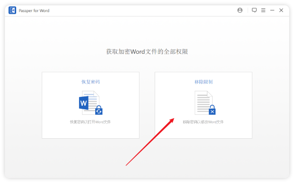The width and height of the screenshot is (295, 182).
Task: Click the 移除密码以修改Word文件 description
Action: click(x=203, y=122)
